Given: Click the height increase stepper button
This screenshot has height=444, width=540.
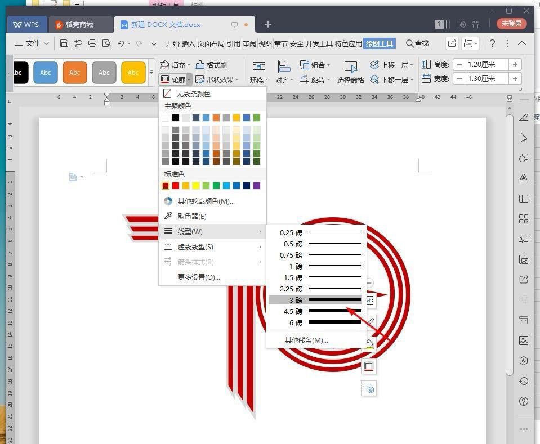Looking at the screenshot, I should click(515, 64).
